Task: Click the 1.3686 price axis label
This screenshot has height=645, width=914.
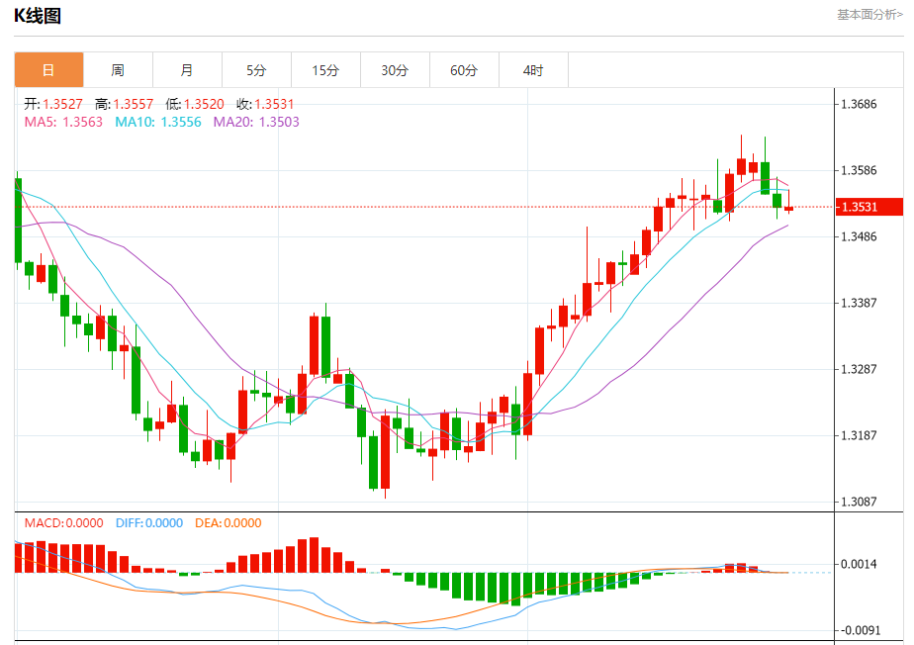Action: [x=859, y=105]
